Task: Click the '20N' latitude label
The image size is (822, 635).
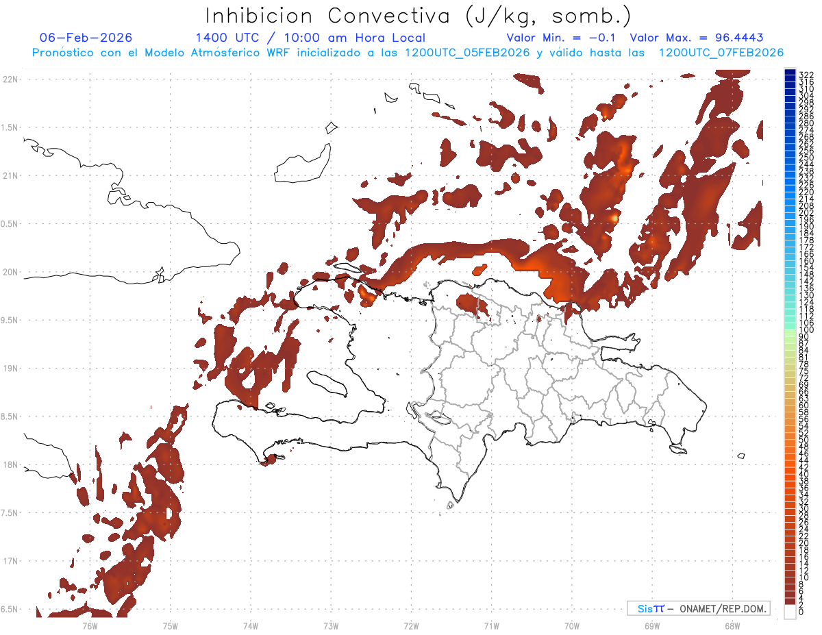Action: [10, 272]
